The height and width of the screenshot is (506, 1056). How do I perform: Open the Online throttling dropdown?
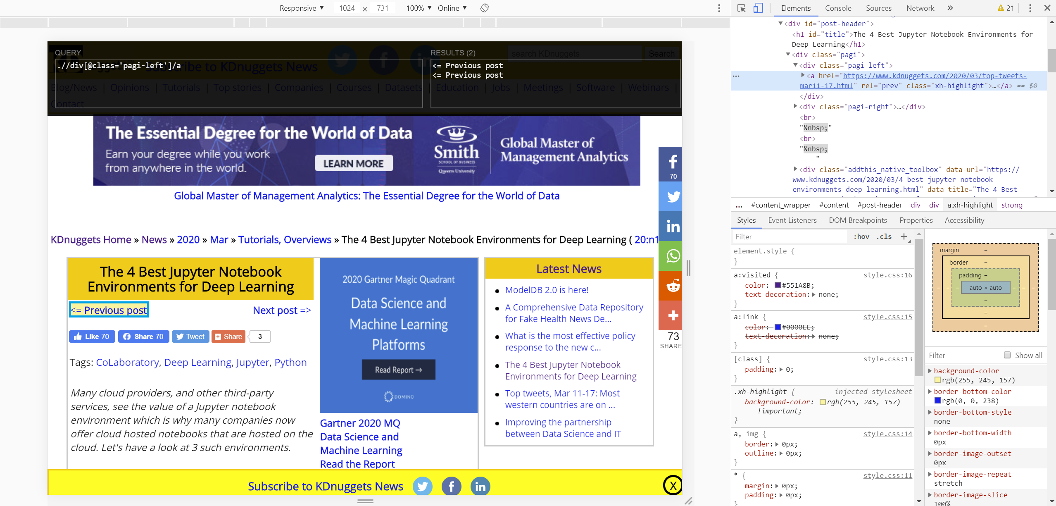pyautogui.click(x=452, y=8)
